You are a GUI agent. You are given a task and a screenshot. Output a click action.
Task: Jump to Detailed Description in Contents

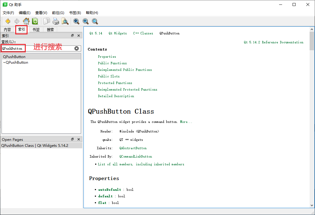click(x=116, y=96)
